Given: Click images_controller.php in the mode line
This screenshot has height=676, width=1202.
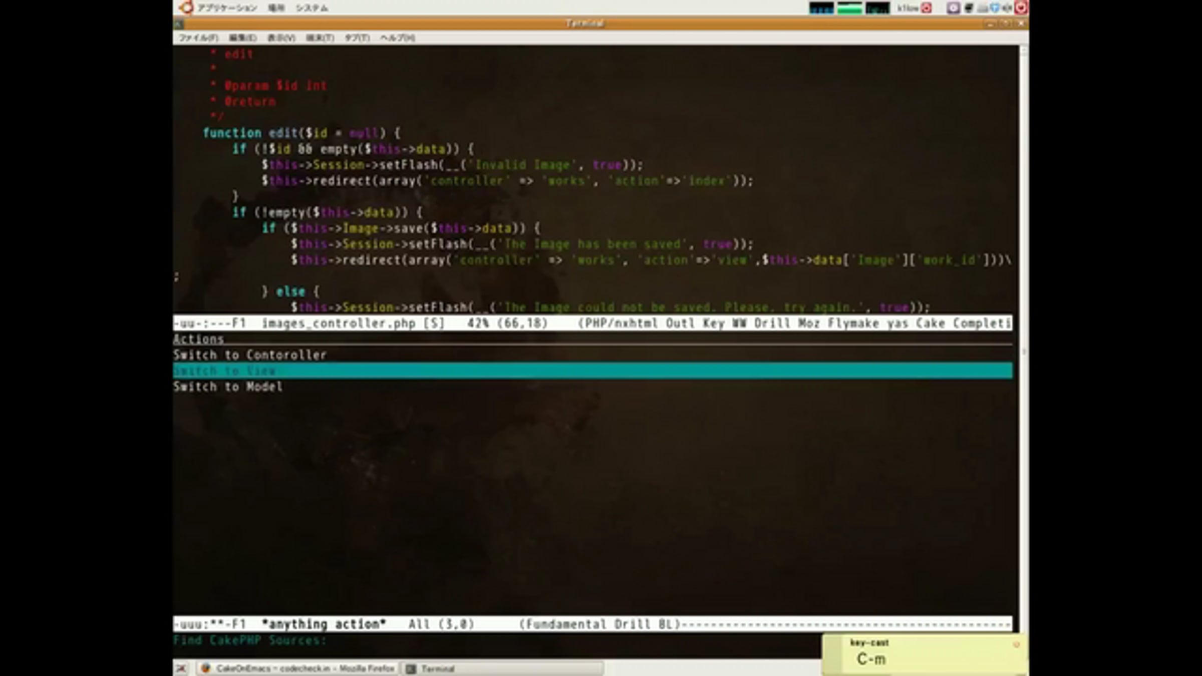Looking at the screenshot, I should click(339, 323).
